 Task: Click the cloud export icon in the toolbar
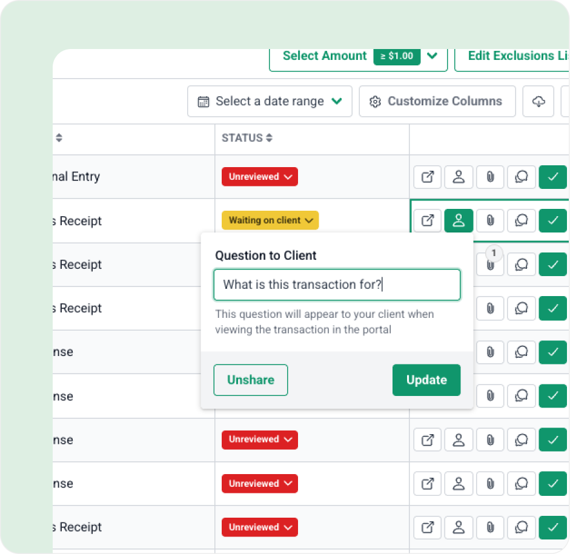pyautogui.click(x=538, y=101)
